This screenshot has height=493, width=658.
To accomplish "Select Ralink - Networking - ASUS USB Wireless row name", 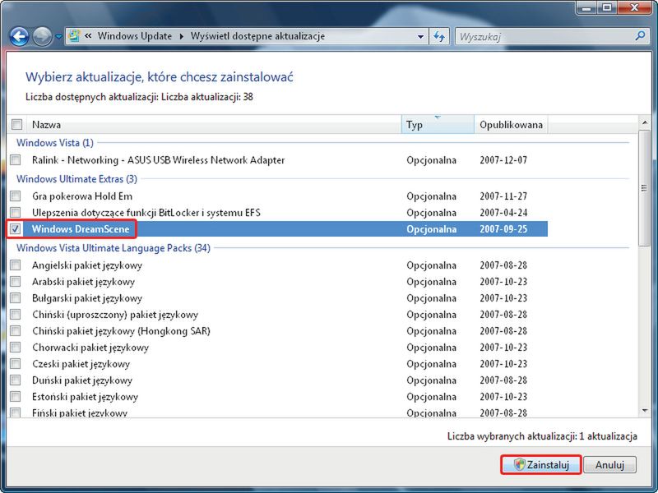I will pyautogui.click(x=158, y=159).
